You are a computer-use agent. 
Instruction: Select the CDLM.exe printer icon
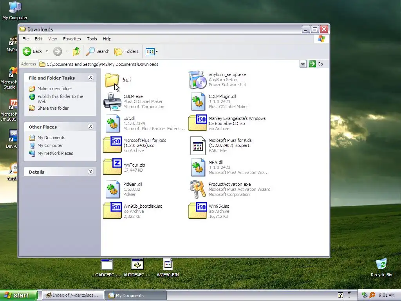(x=112, y=102)
